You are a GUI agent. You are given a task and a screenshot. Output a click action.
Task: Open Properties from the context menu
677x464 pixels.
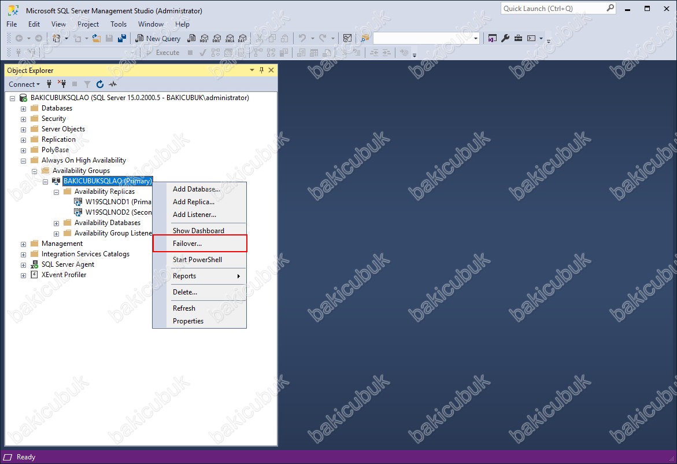[x=199, y=321]
